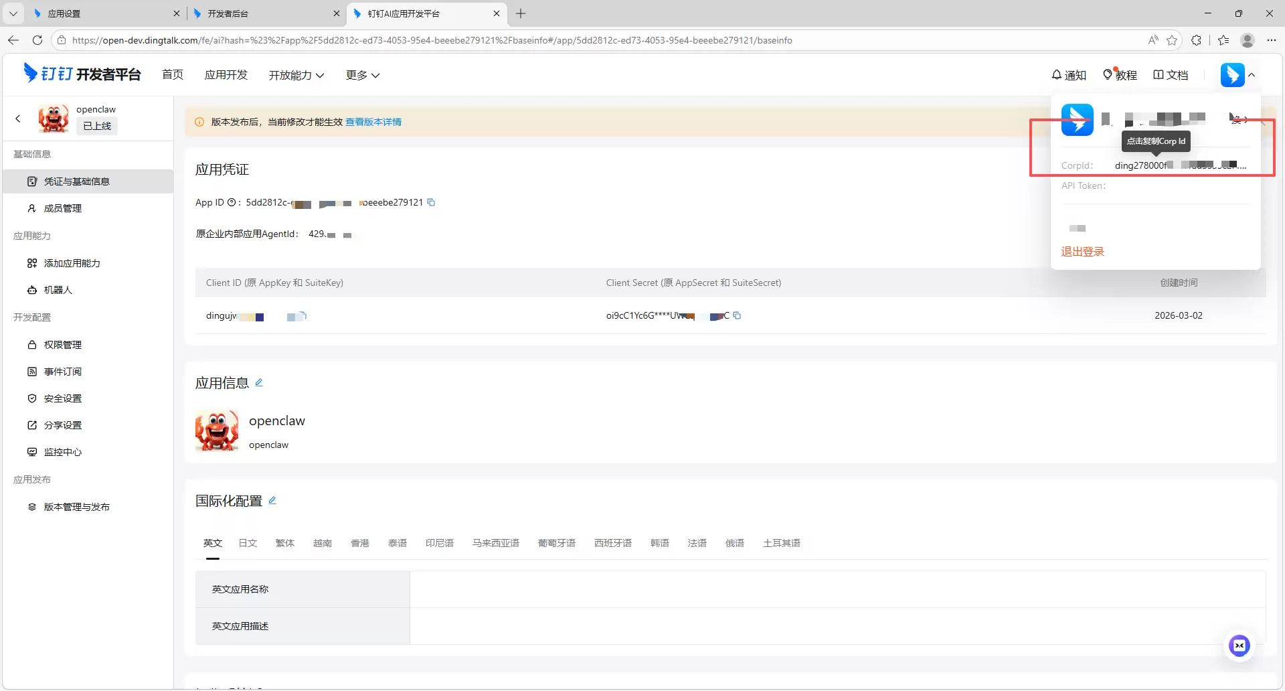This screenshot has height=691, width=1285.
Task: Open the floating assistant chat icon
Action: 1239,645
